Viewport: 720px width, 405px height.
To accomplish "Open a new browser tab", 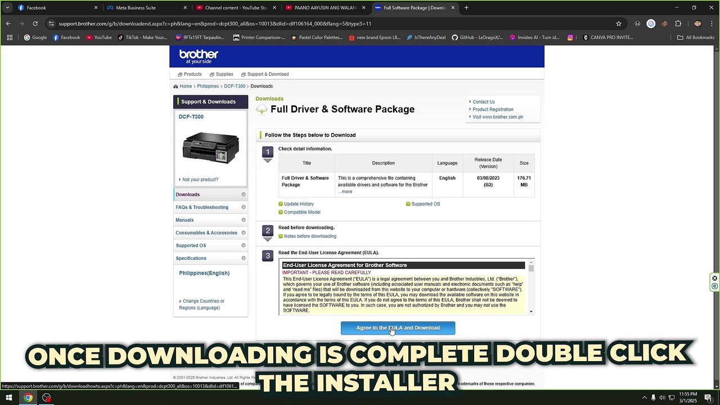I will pyautogui.click(x=466, y=8).
